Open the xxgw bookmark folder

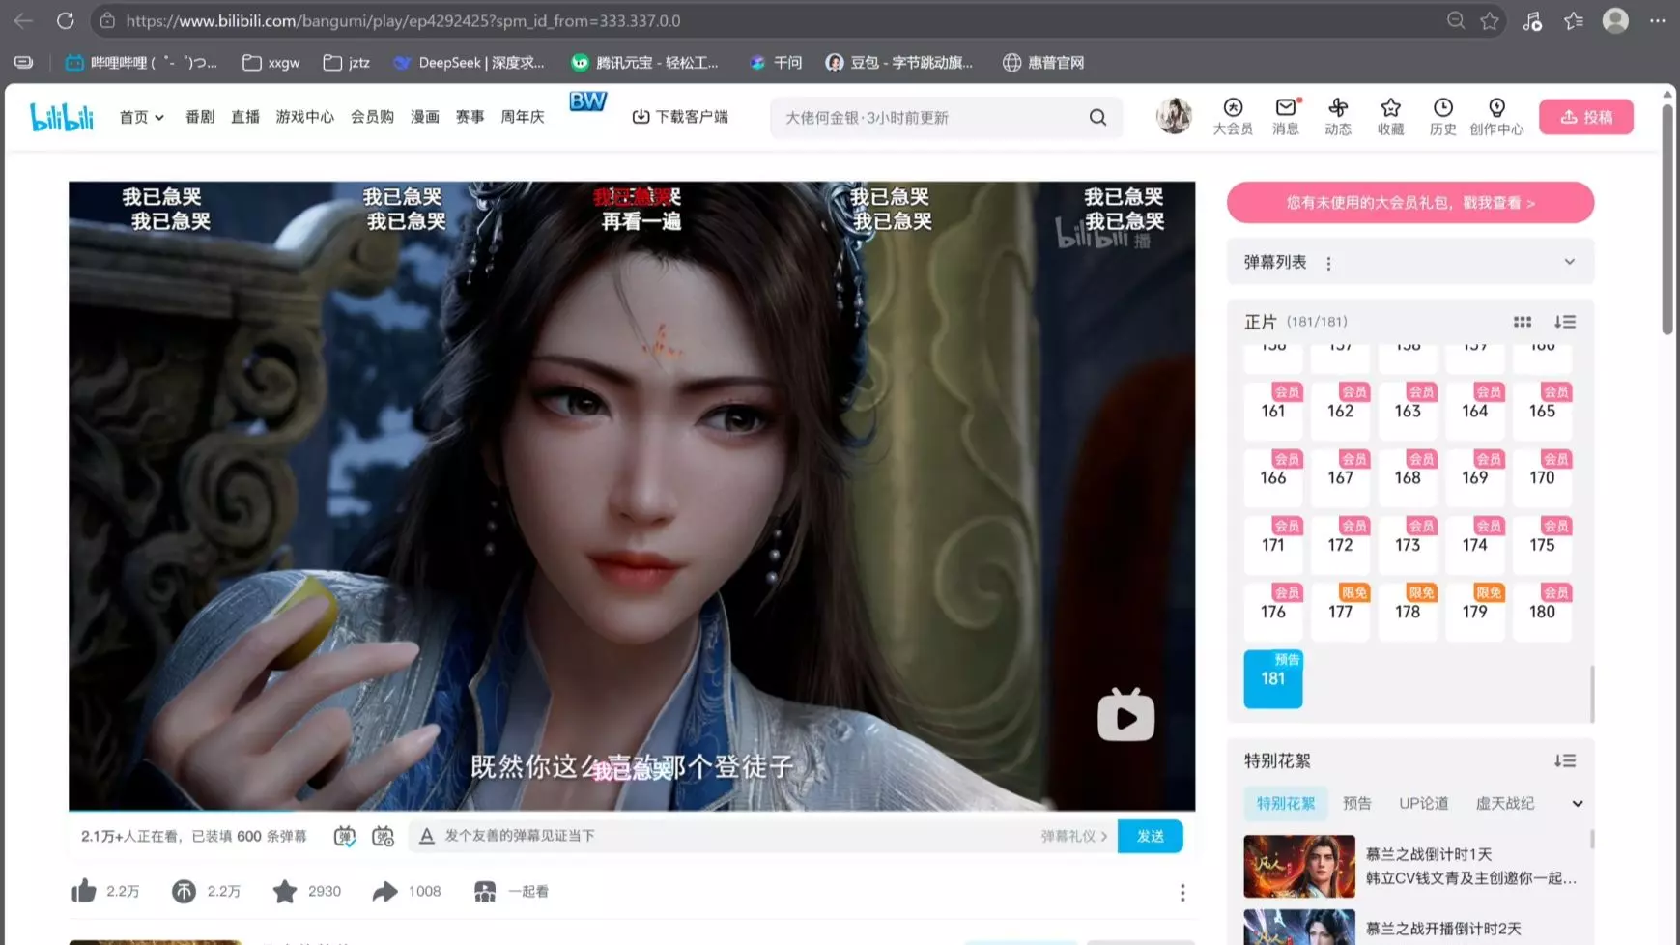point(271,63)
